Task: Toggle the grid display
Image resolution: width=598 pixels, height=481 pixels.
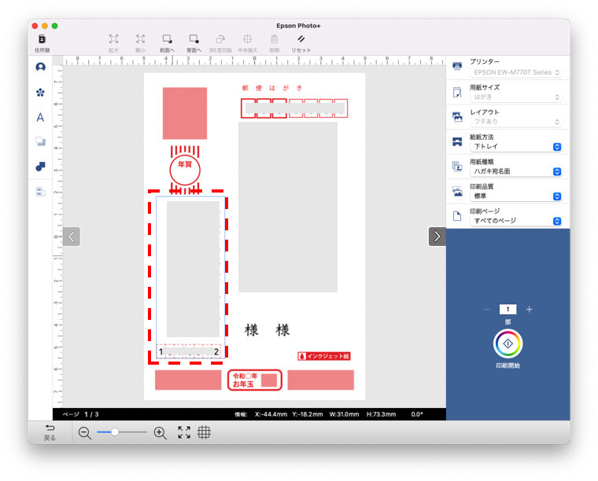Action: click(205, 432)
